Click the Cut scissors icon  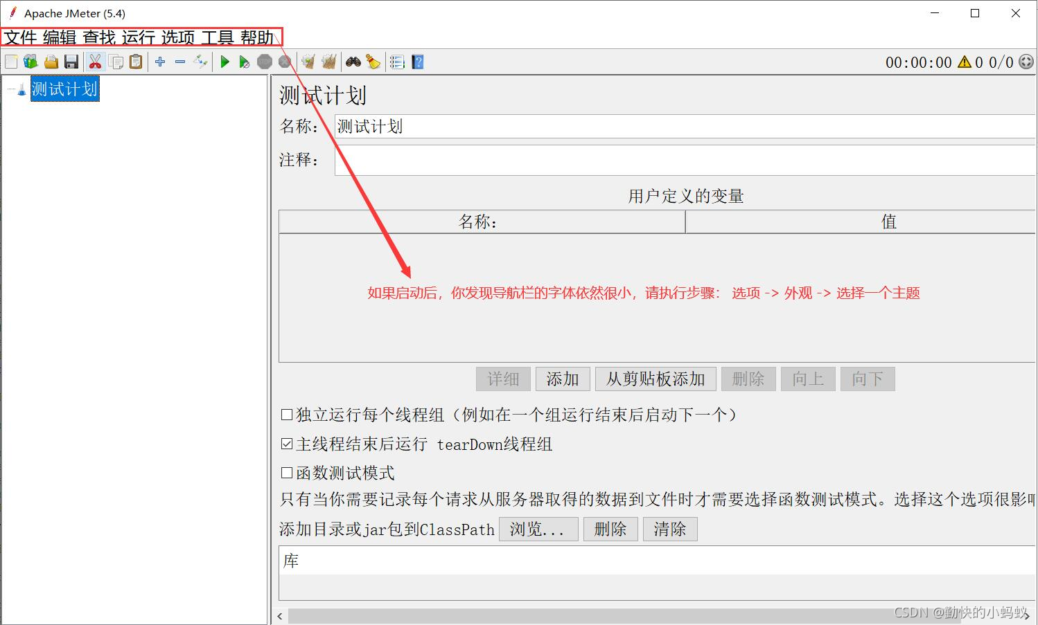point(95,62)
